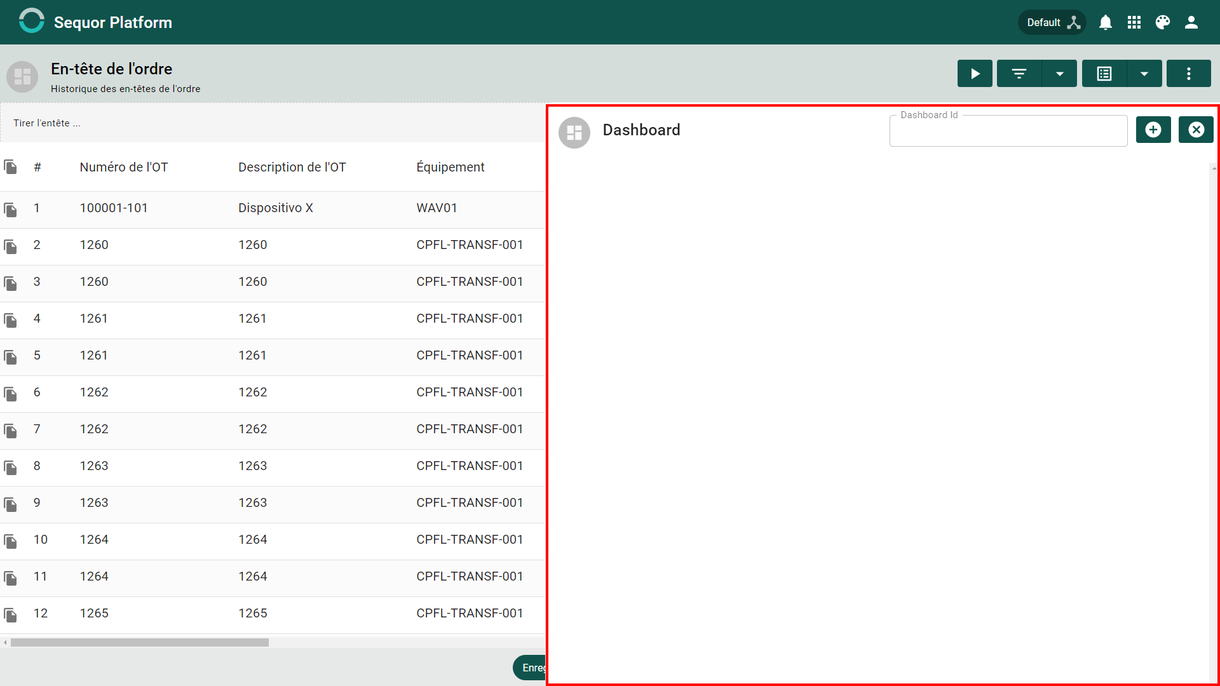
Task: Expand the filter options dropdown arrow
Action: click(1060, 74)
